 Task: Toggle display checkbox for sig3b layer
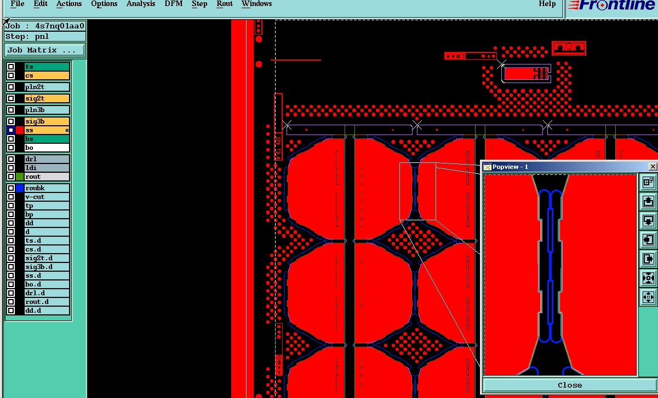11,121
